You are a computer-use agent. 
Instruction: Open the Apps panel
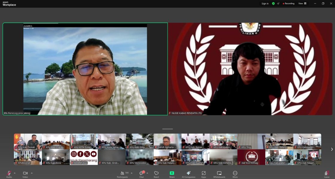203,174
